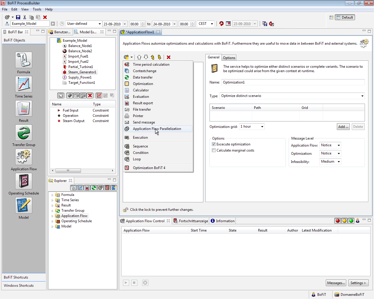Click the Example_Model input field

(30, 24)
